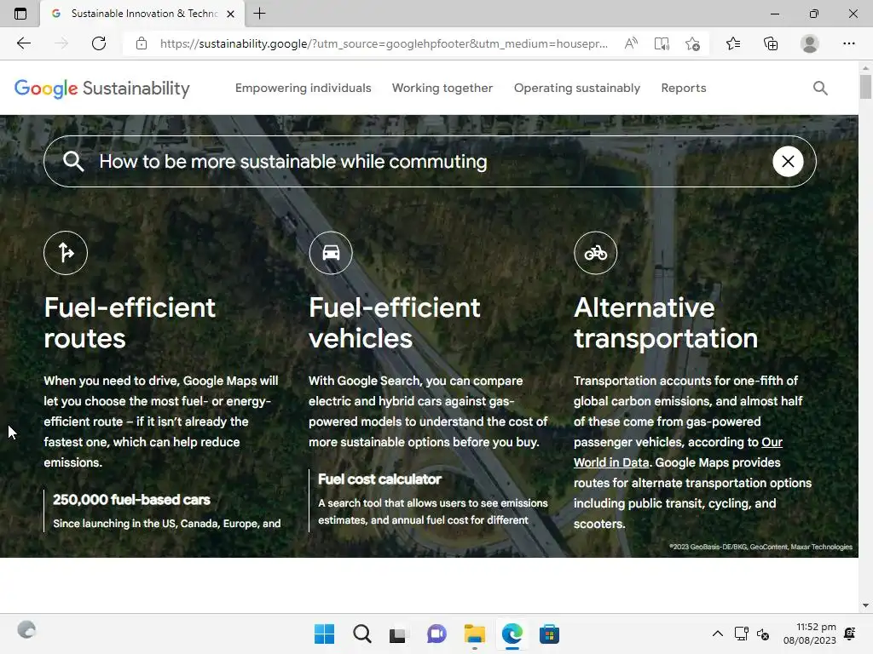The width and height of the screenshot is (873, 654).
Task: Click the Alternative transportation heading
Action: tap(666, 323)
